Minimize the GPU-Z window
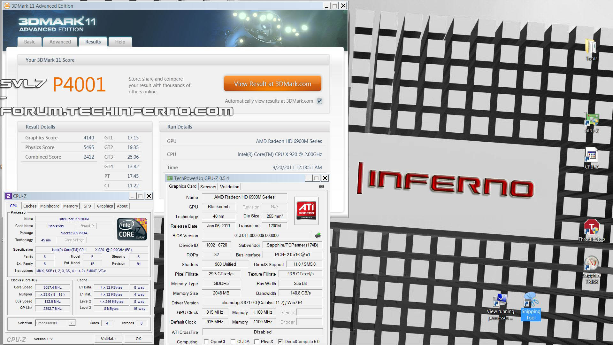Screen dimensions: 613x345 pyautogui.click(x=308, y=178)
